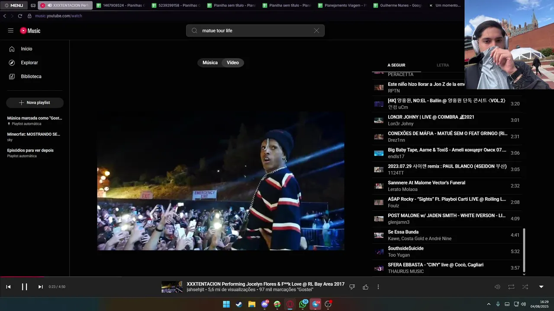
Task: Open Minecraft MOSTRANDO SE playlist
Action: click(35, 136)
